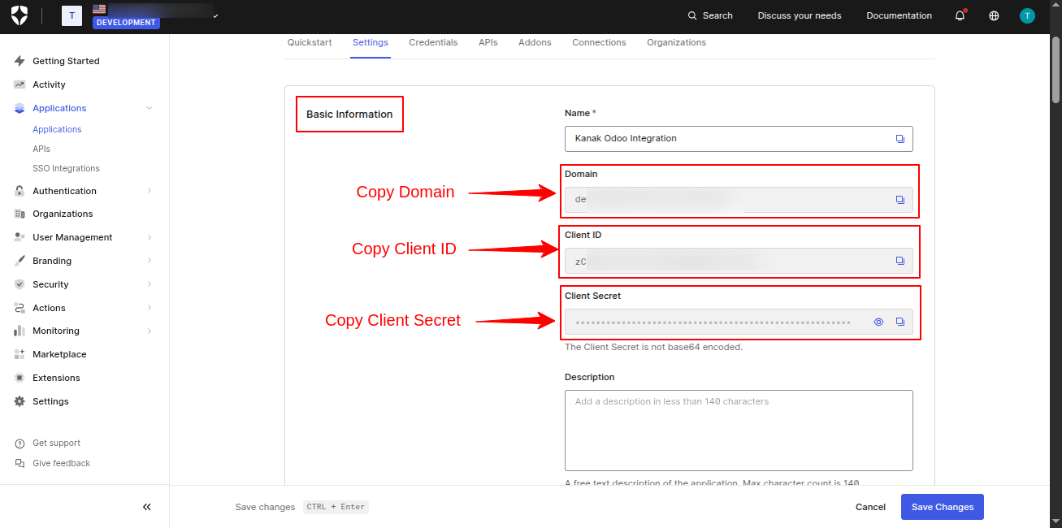Expand the Monitoring section chevron
Image resolution: width=1062 pixels, height=528 pixels.
(x=149, y=331)
